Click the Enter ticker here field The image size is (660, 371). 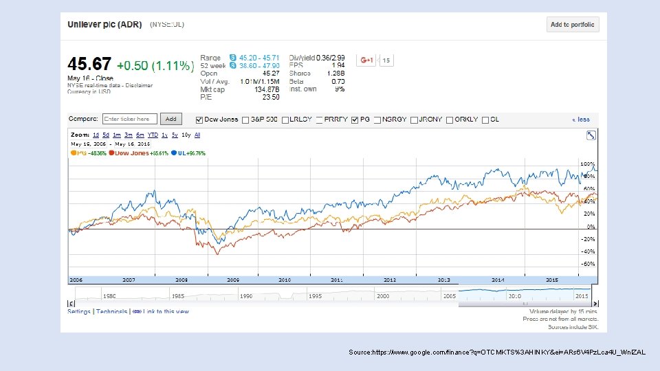(130, 119)
